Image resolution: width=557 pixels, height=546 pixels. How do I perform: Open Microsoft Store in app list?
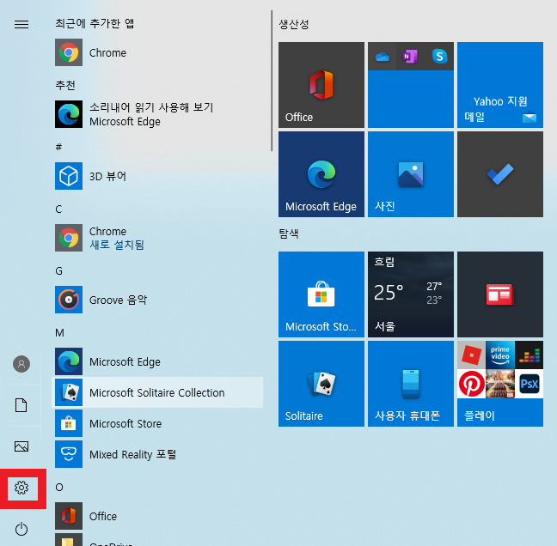point(158,423)
